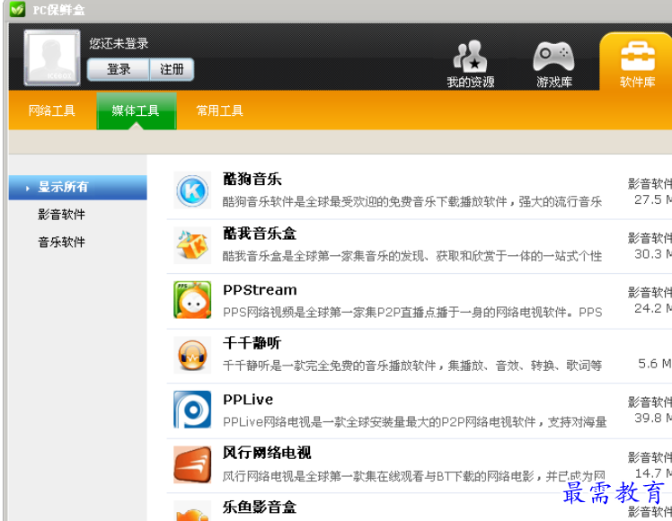Click the 5.6 size value for 千千静听
Image resolution: width=672 pixels, height=521 pixels.
click(648, 364)
